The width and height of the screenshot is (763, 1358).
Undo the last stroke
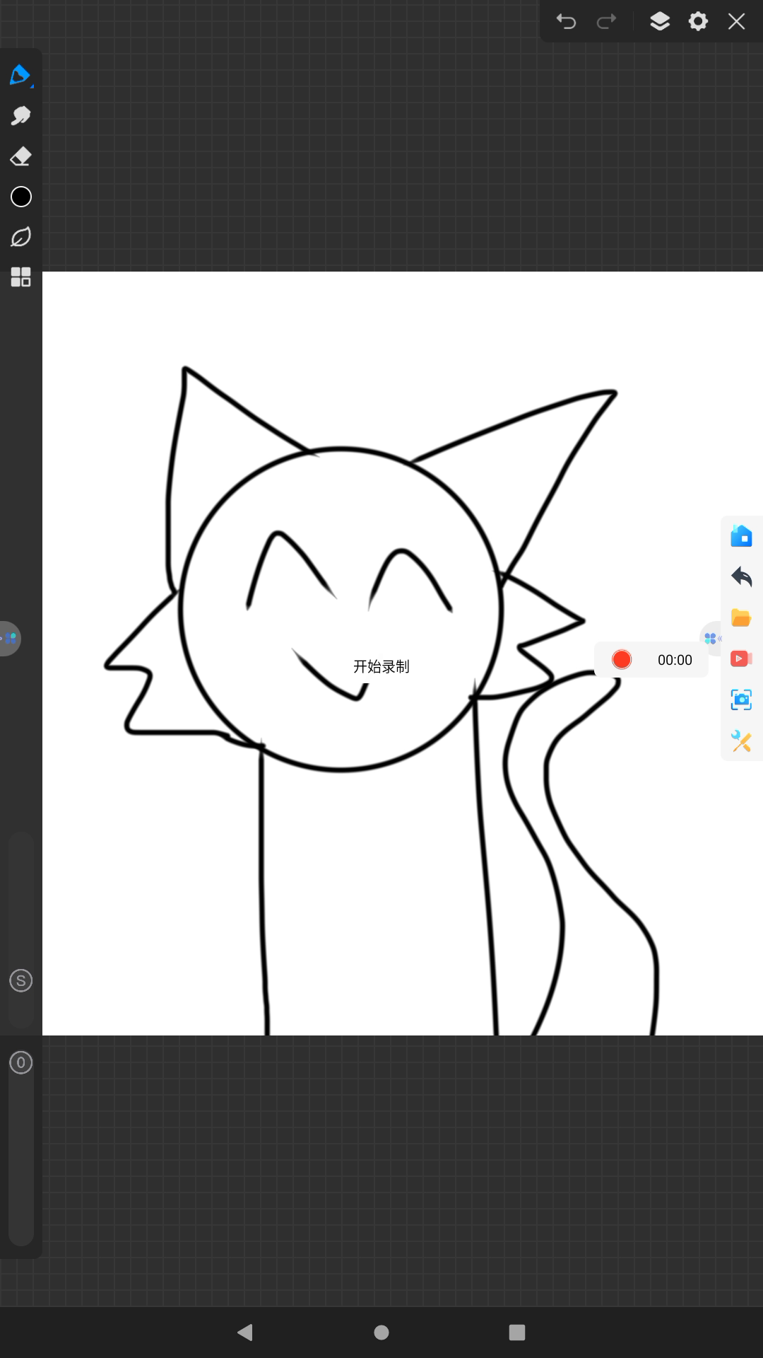pyautogui.click(x=566, y=21)
